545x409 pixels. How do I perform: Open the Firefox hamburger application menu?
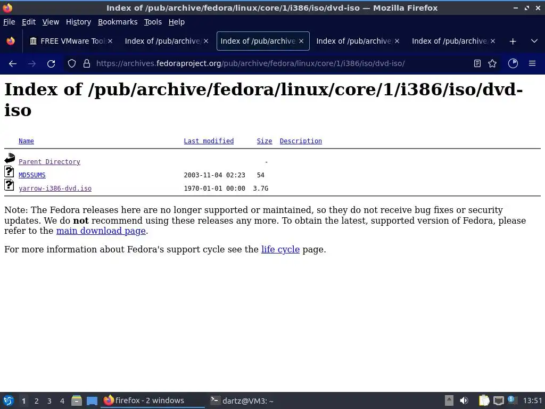point(532,63)
